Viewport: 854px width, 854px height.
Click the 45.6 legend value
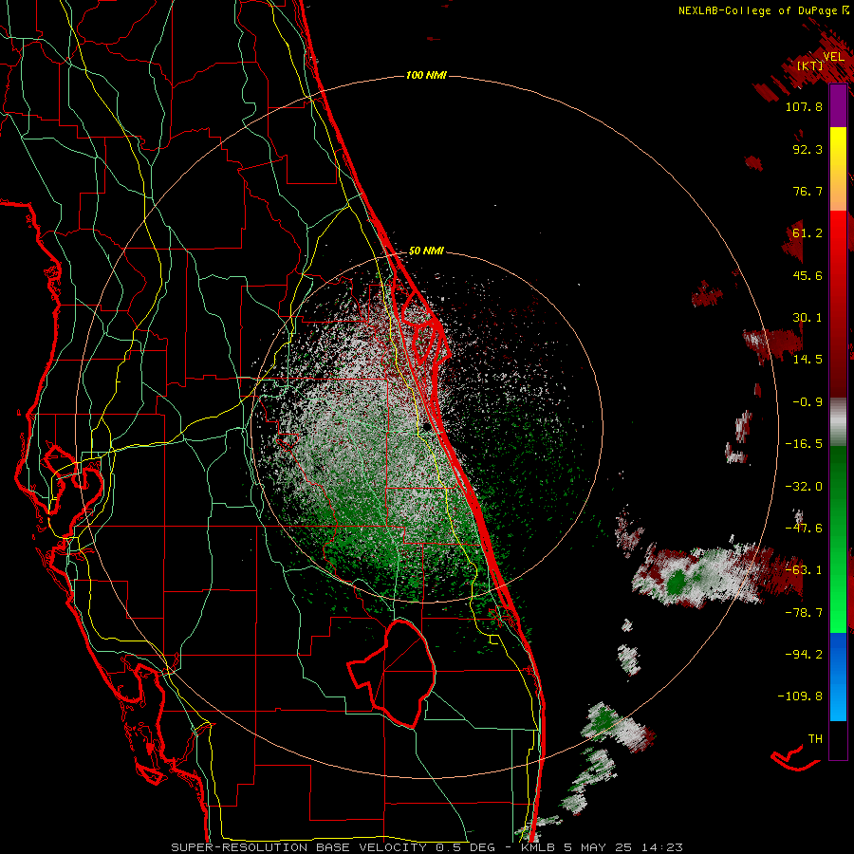(808, 275)
